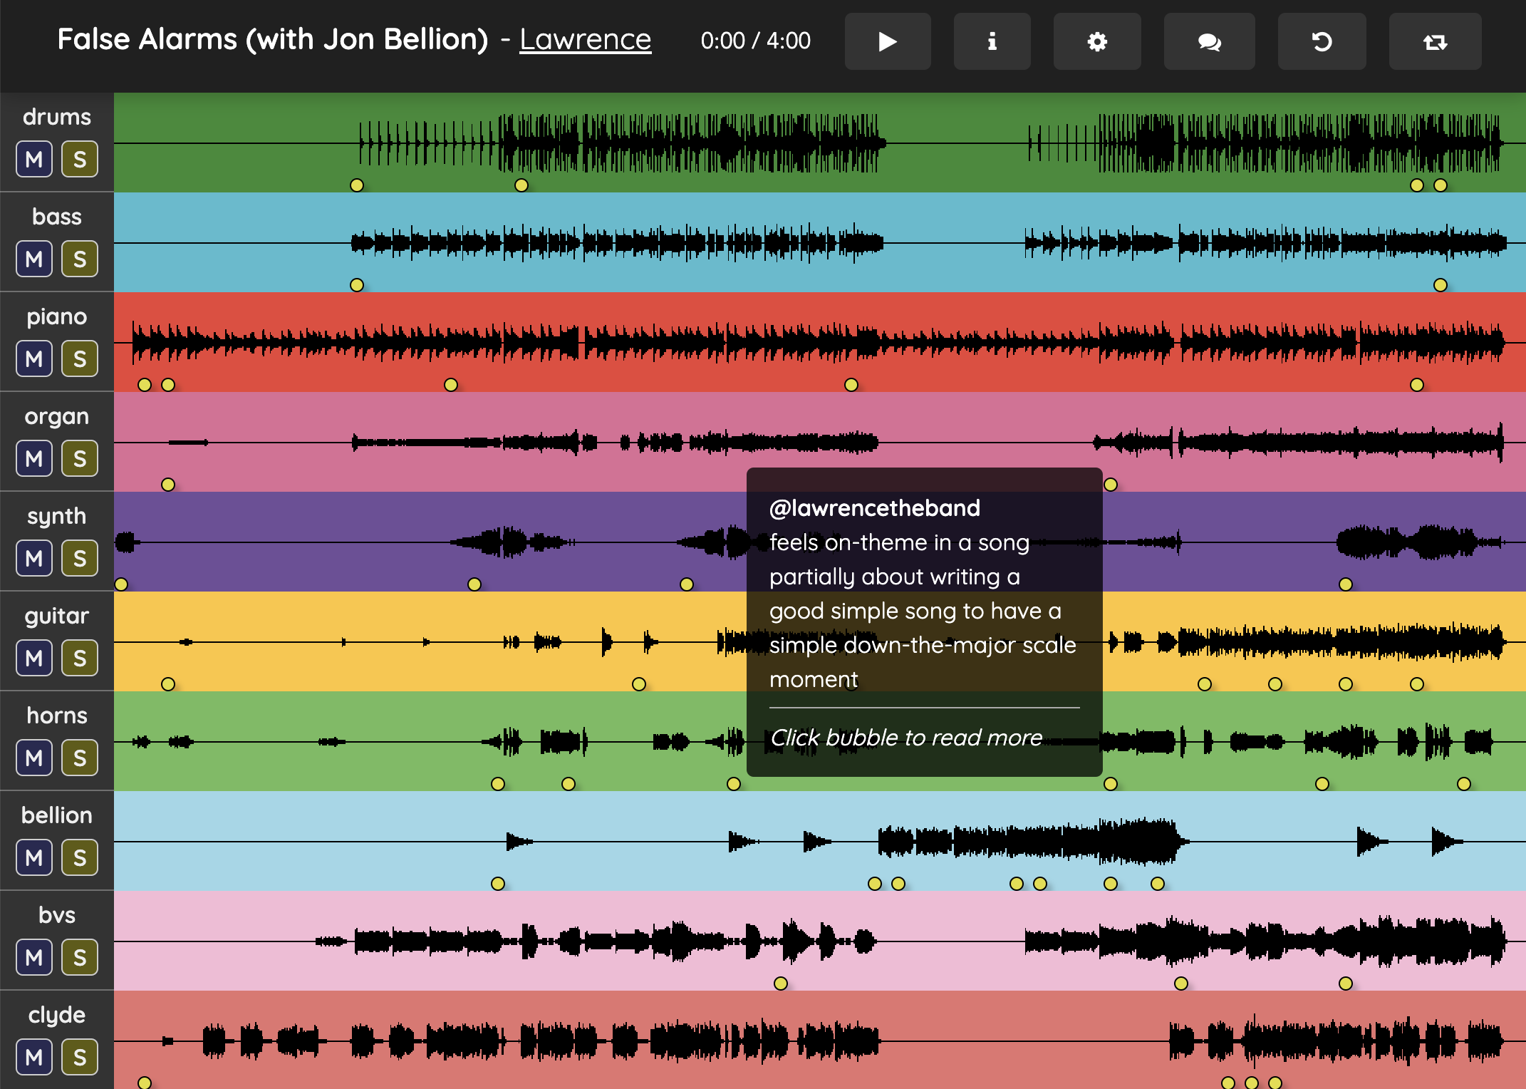Click the comments speech bubble icon
This screenshot has height=1089, width=1526.
pyautogui.click(x=1209, y=41)
